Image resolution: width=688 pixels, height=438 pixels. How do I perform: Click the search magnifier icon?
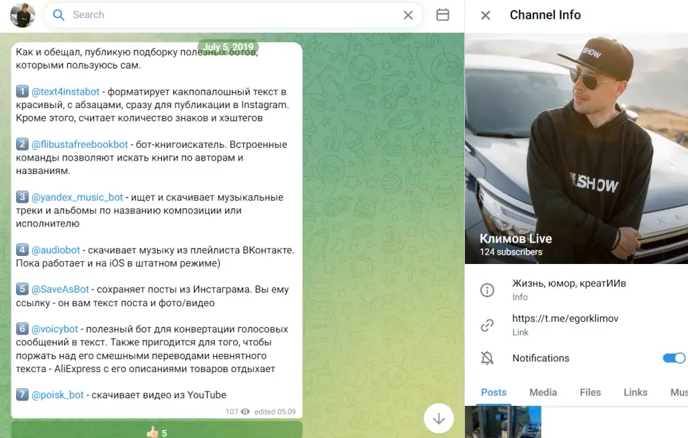tap(58, 15)
